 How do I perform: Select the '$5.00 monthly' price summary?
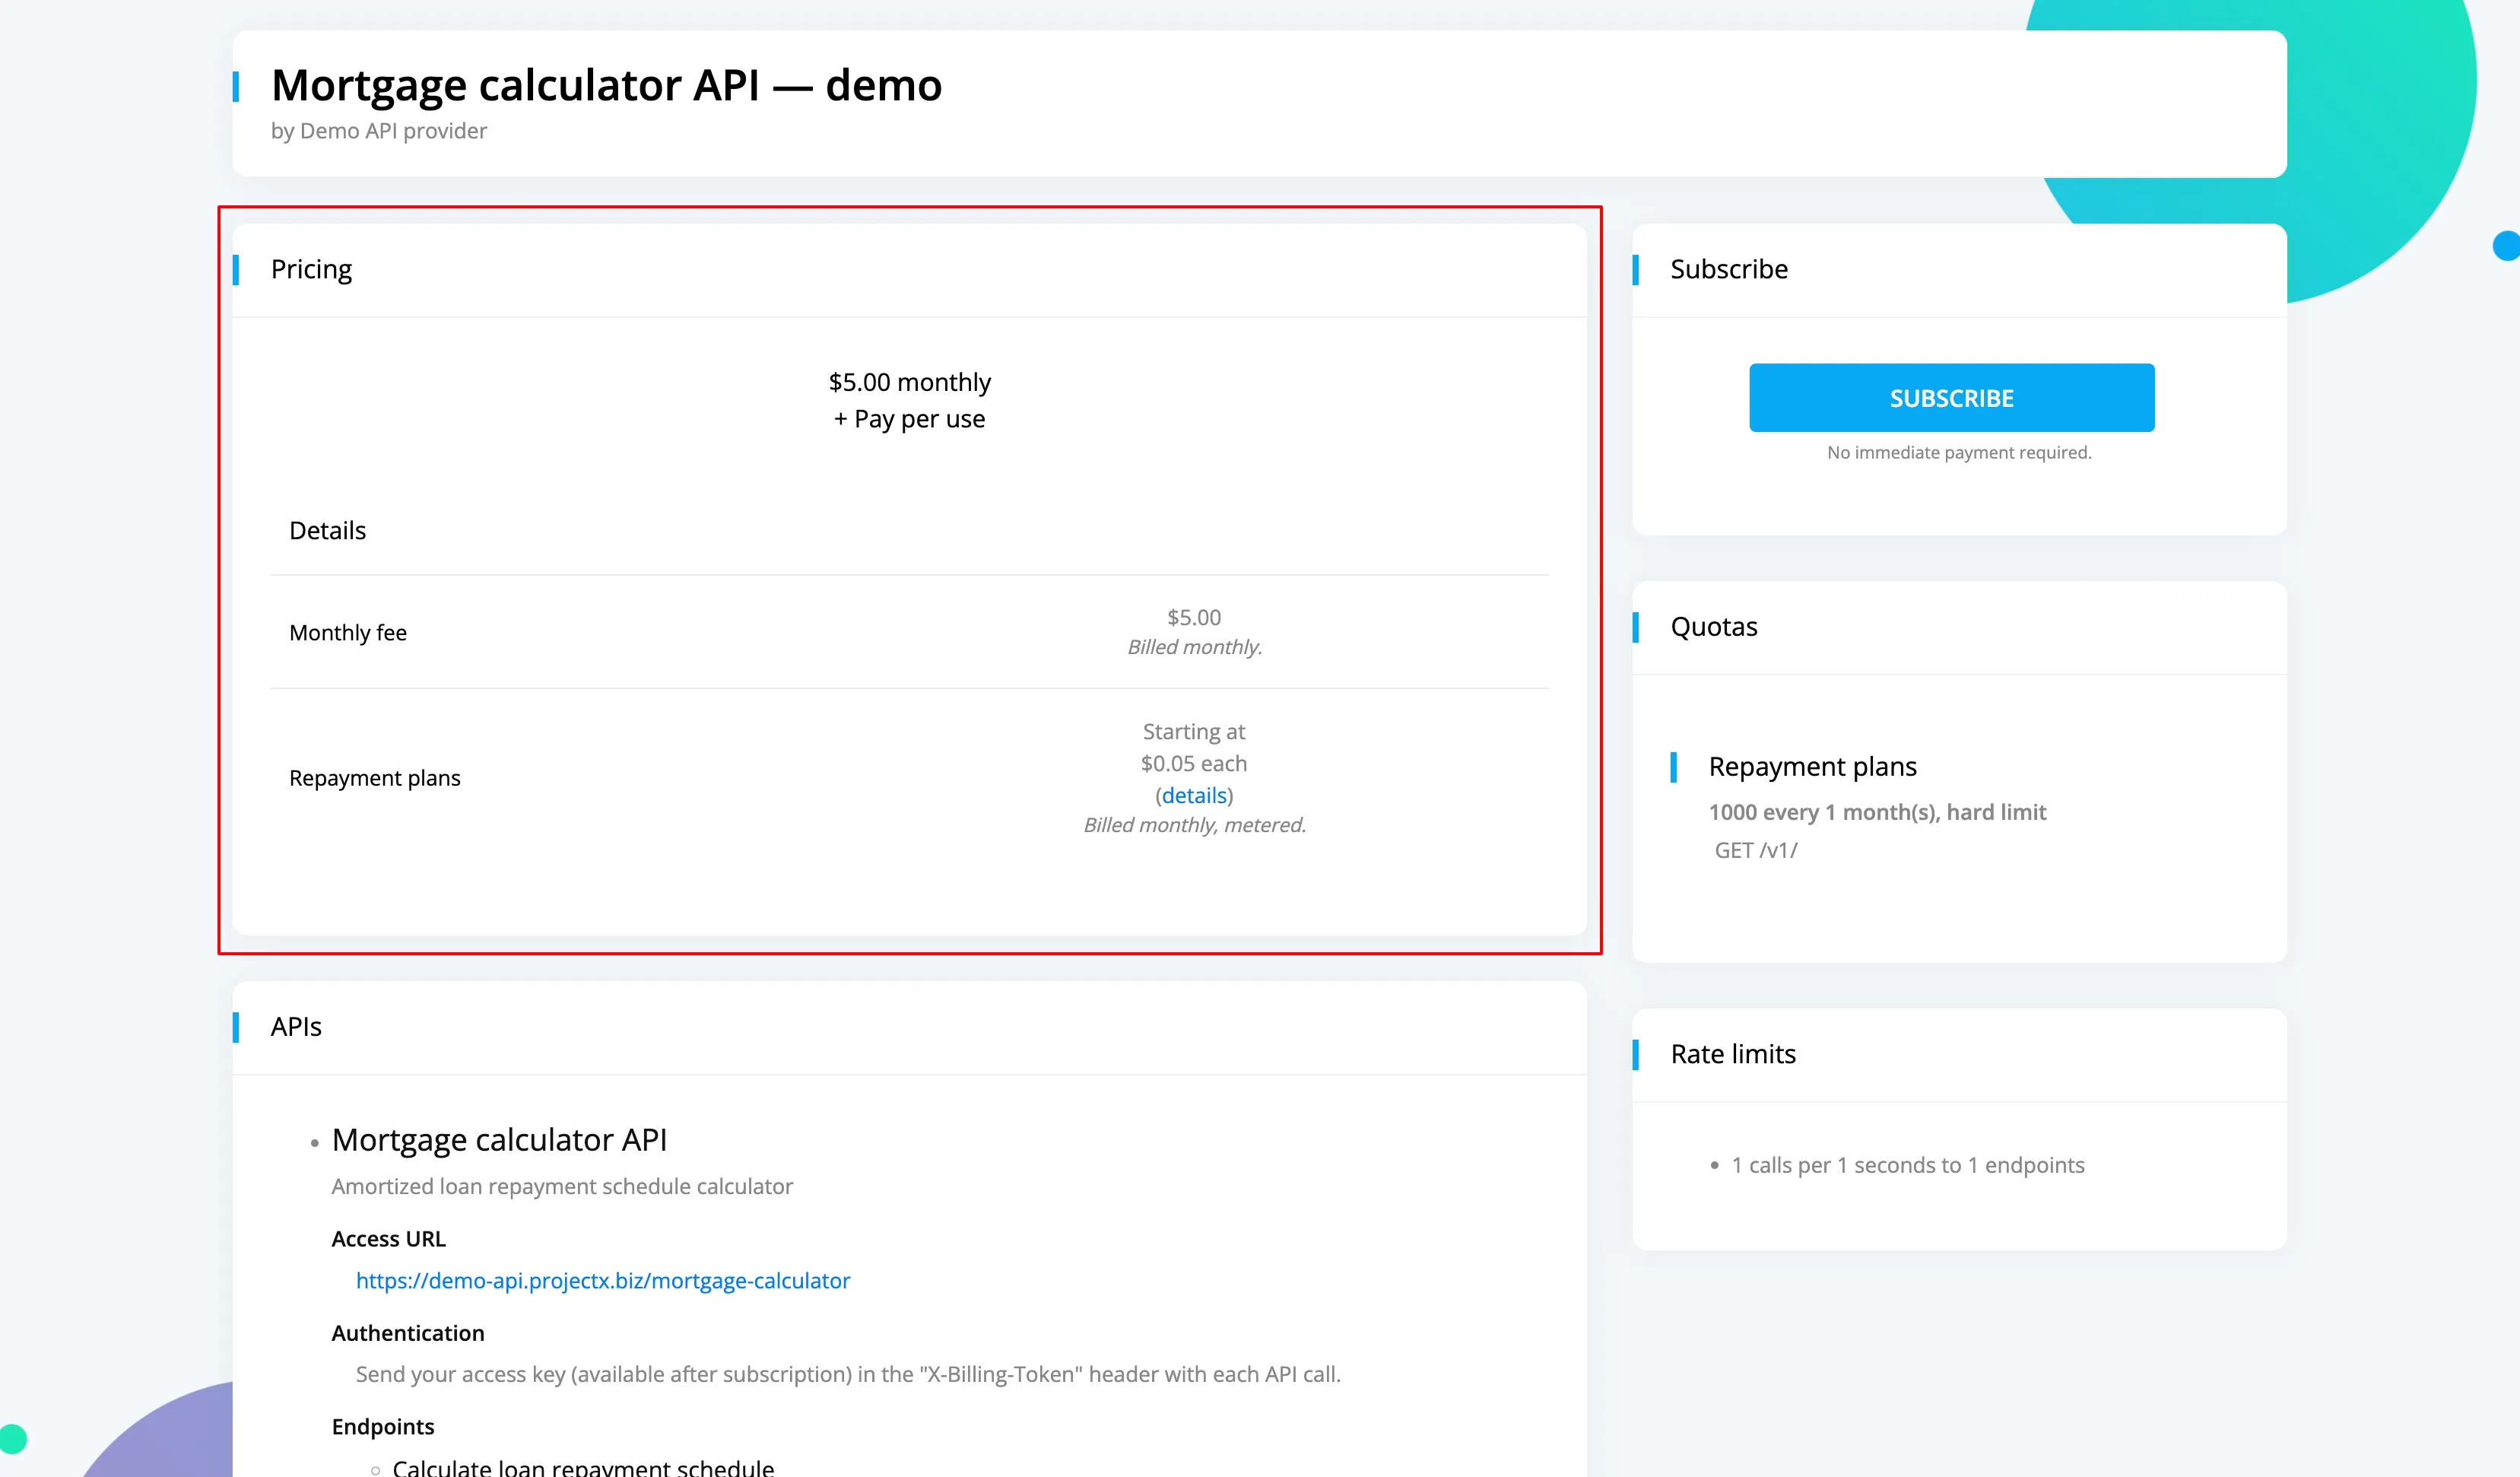coord(909,382)
